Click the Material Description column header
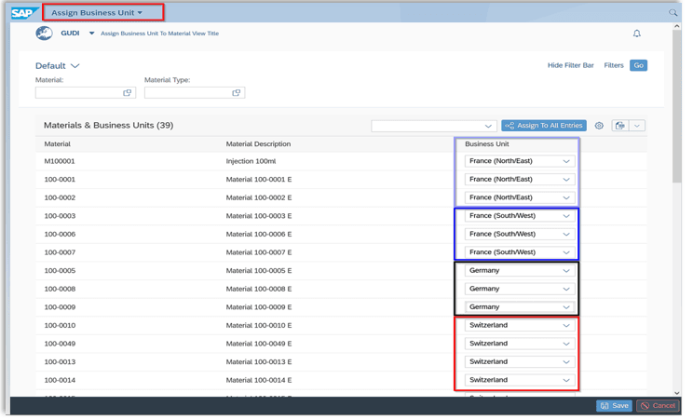Image resolution: width=693 pixels, height=420 pixels. 261,145
